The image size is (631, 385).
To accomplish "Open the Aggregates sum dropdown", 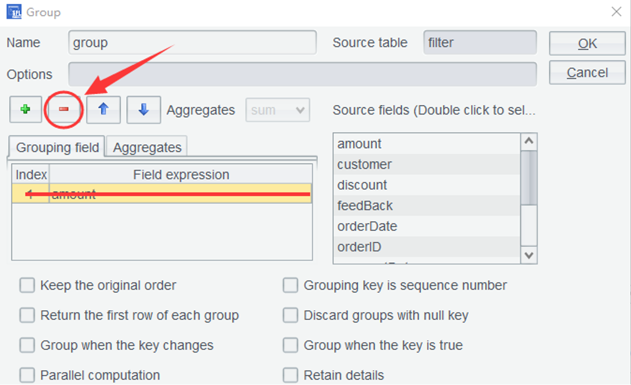I will click(x=278, y=110).
